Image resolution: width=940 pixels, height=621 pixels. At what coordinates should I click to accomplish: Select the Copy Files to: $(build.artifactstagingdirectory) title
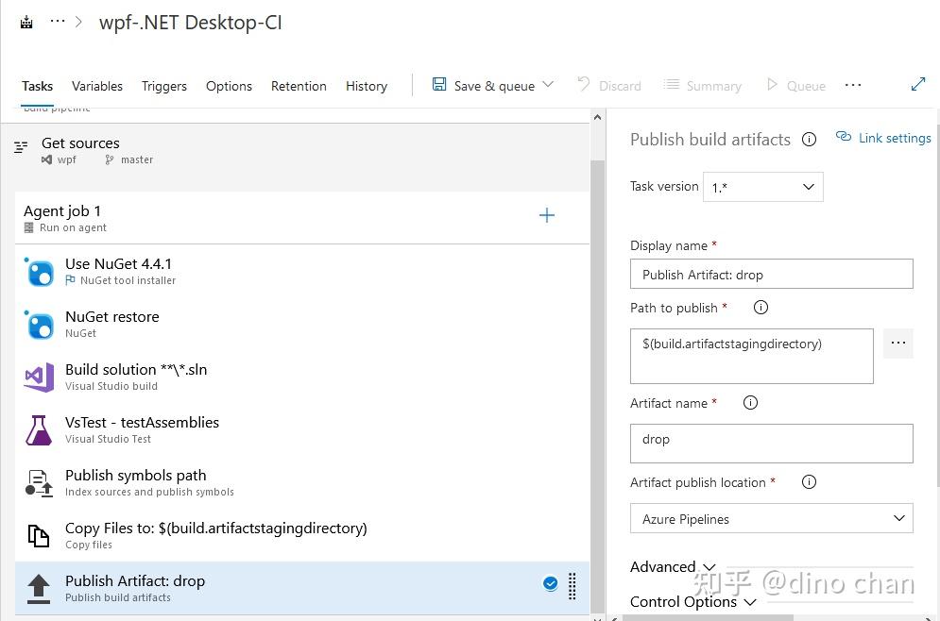click(215, 529)
